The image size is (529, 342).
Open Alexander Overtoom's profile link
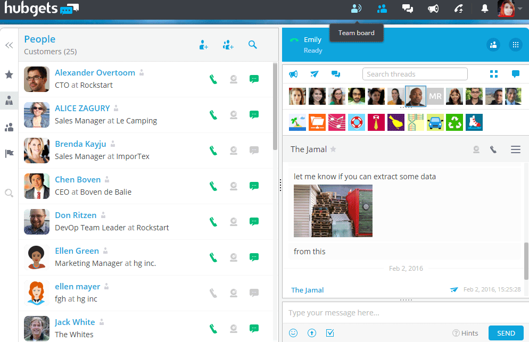pyautogui.click(x=95, y=72)
